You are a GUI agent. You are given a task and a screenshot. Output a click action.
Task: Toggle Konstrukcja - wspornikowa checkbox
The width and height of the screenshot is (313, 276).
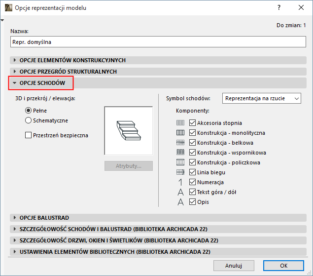(x=192, y=153)
